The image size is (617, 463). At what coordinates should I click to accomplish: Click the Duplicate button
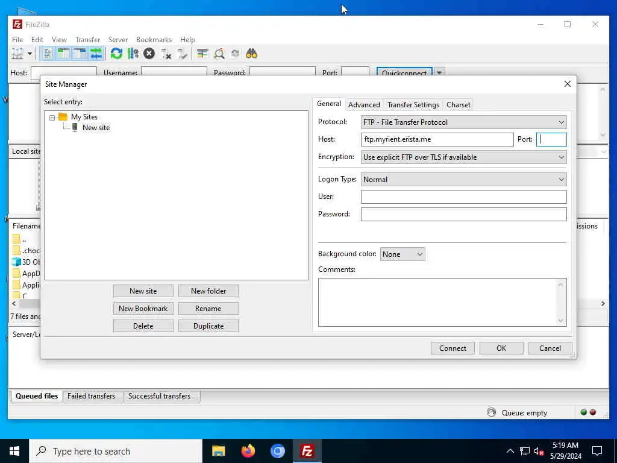[208, 326]
